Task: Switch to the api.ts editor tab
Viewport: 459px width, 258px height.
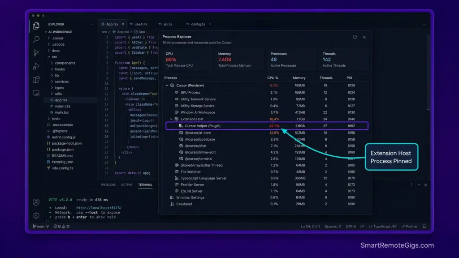Action: (x=166, y=24)
